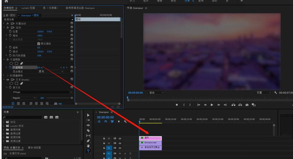Expand Lumetri presets folder

click(4, 126)
